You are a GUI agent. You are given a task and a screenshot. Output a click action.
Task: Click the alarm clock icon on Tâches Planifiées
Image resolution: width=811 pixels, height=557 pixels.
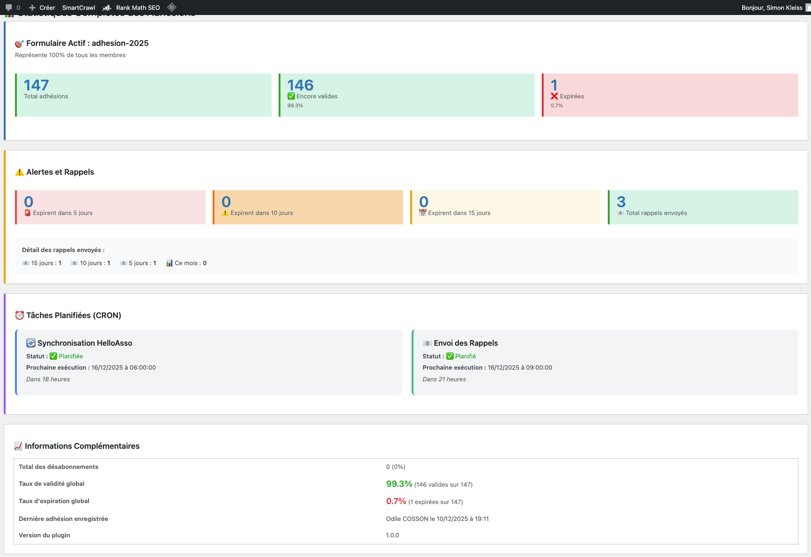(x=19, y=315)
